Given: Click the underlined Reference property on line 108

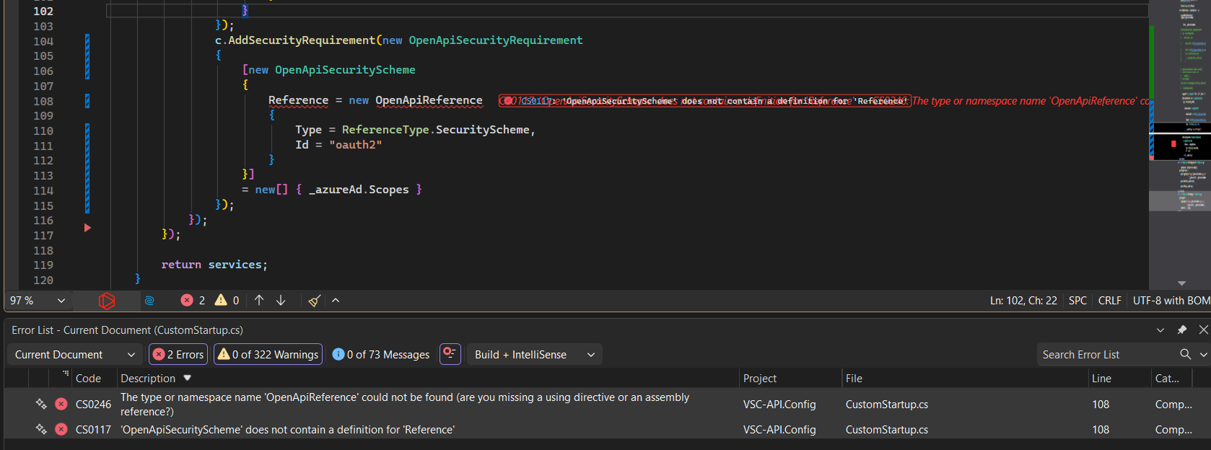Looking at the screenshot, I should coord(298,100).
